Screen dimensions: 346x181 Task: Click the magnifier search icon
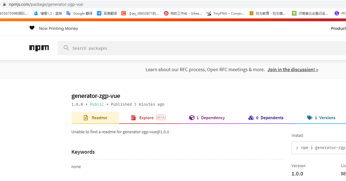coord(66,48)
